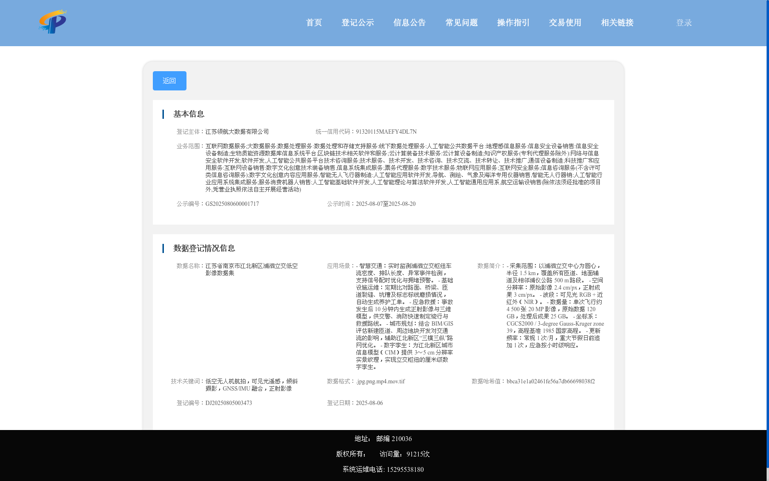769x481 pixels.
Task: Click notice period 2025-08-07至2025-08-20
Action: pyautogui.click(x=385, y=204)
